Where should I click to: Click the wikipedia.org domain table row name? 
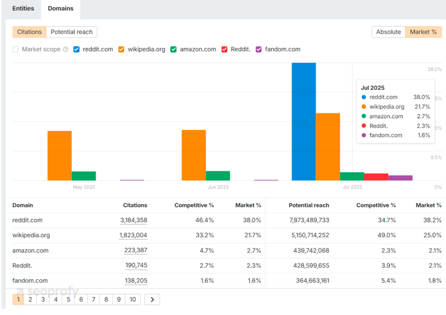(31, 236)
